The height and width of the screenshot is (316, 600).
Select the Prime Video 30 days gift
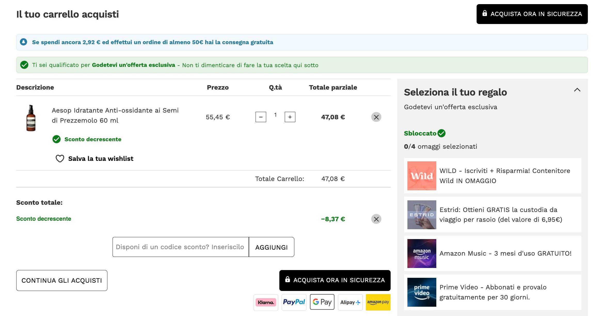point(493,292)
